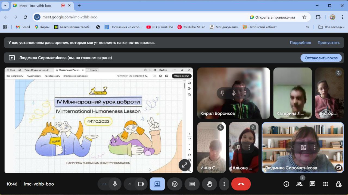
Task: Toggle microphone in bottom control bar
Action: (x=115, y=184)
